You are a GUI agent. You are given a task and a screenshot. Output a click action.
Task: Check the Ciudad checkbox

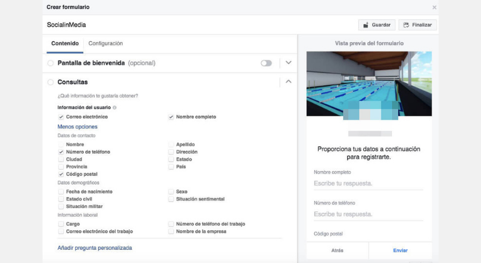pos(61,159)
